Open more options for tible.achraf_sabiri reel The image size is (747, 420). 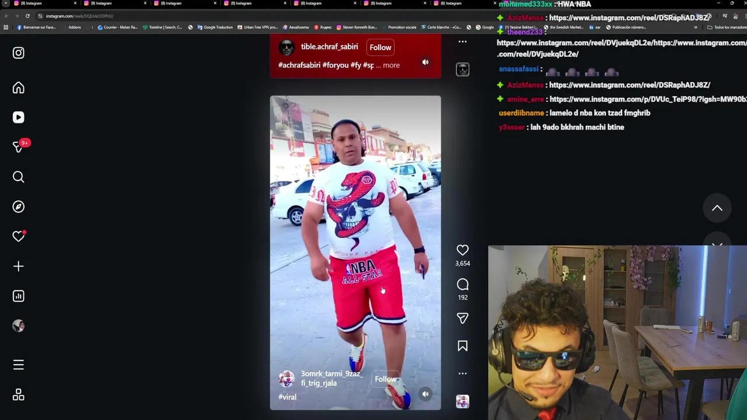[x=462, y=41]
